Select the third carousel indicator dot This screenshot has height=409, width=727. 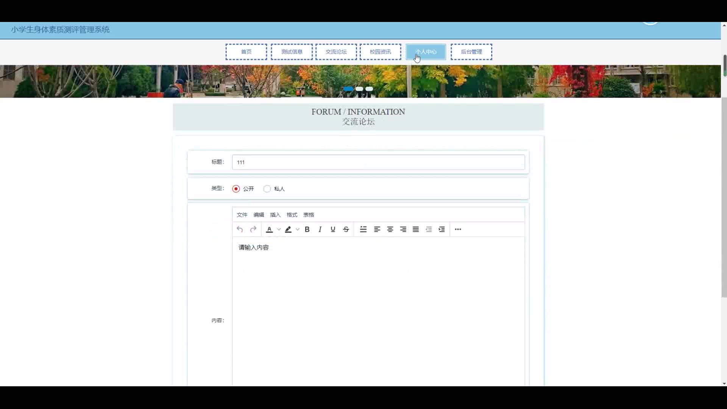click(369, 89)
